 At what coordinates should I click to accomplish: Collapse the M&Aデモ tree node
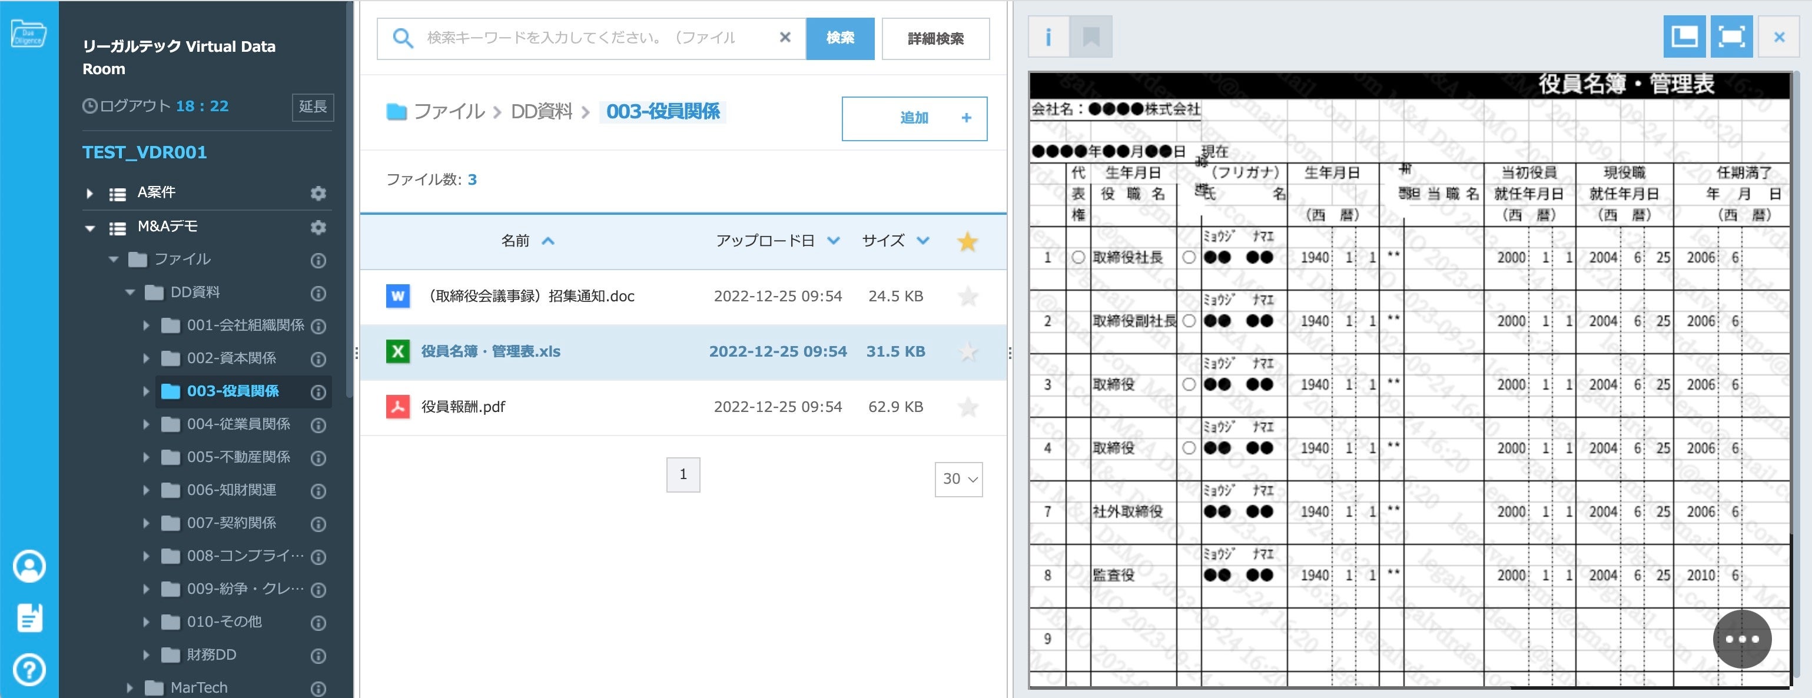(x=90, y=228)
